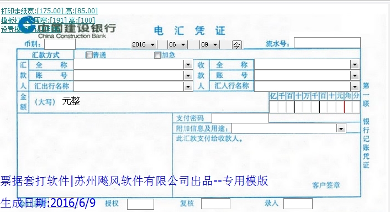The height and width of the screenshot is (212, 390).
Task: Click the 票据套打软件 苏州飚风软件 text
Action: point(134,181)
